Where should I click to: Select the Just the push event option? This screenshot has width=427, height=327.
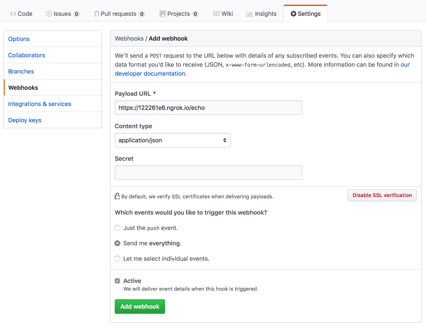coord(117,228)
